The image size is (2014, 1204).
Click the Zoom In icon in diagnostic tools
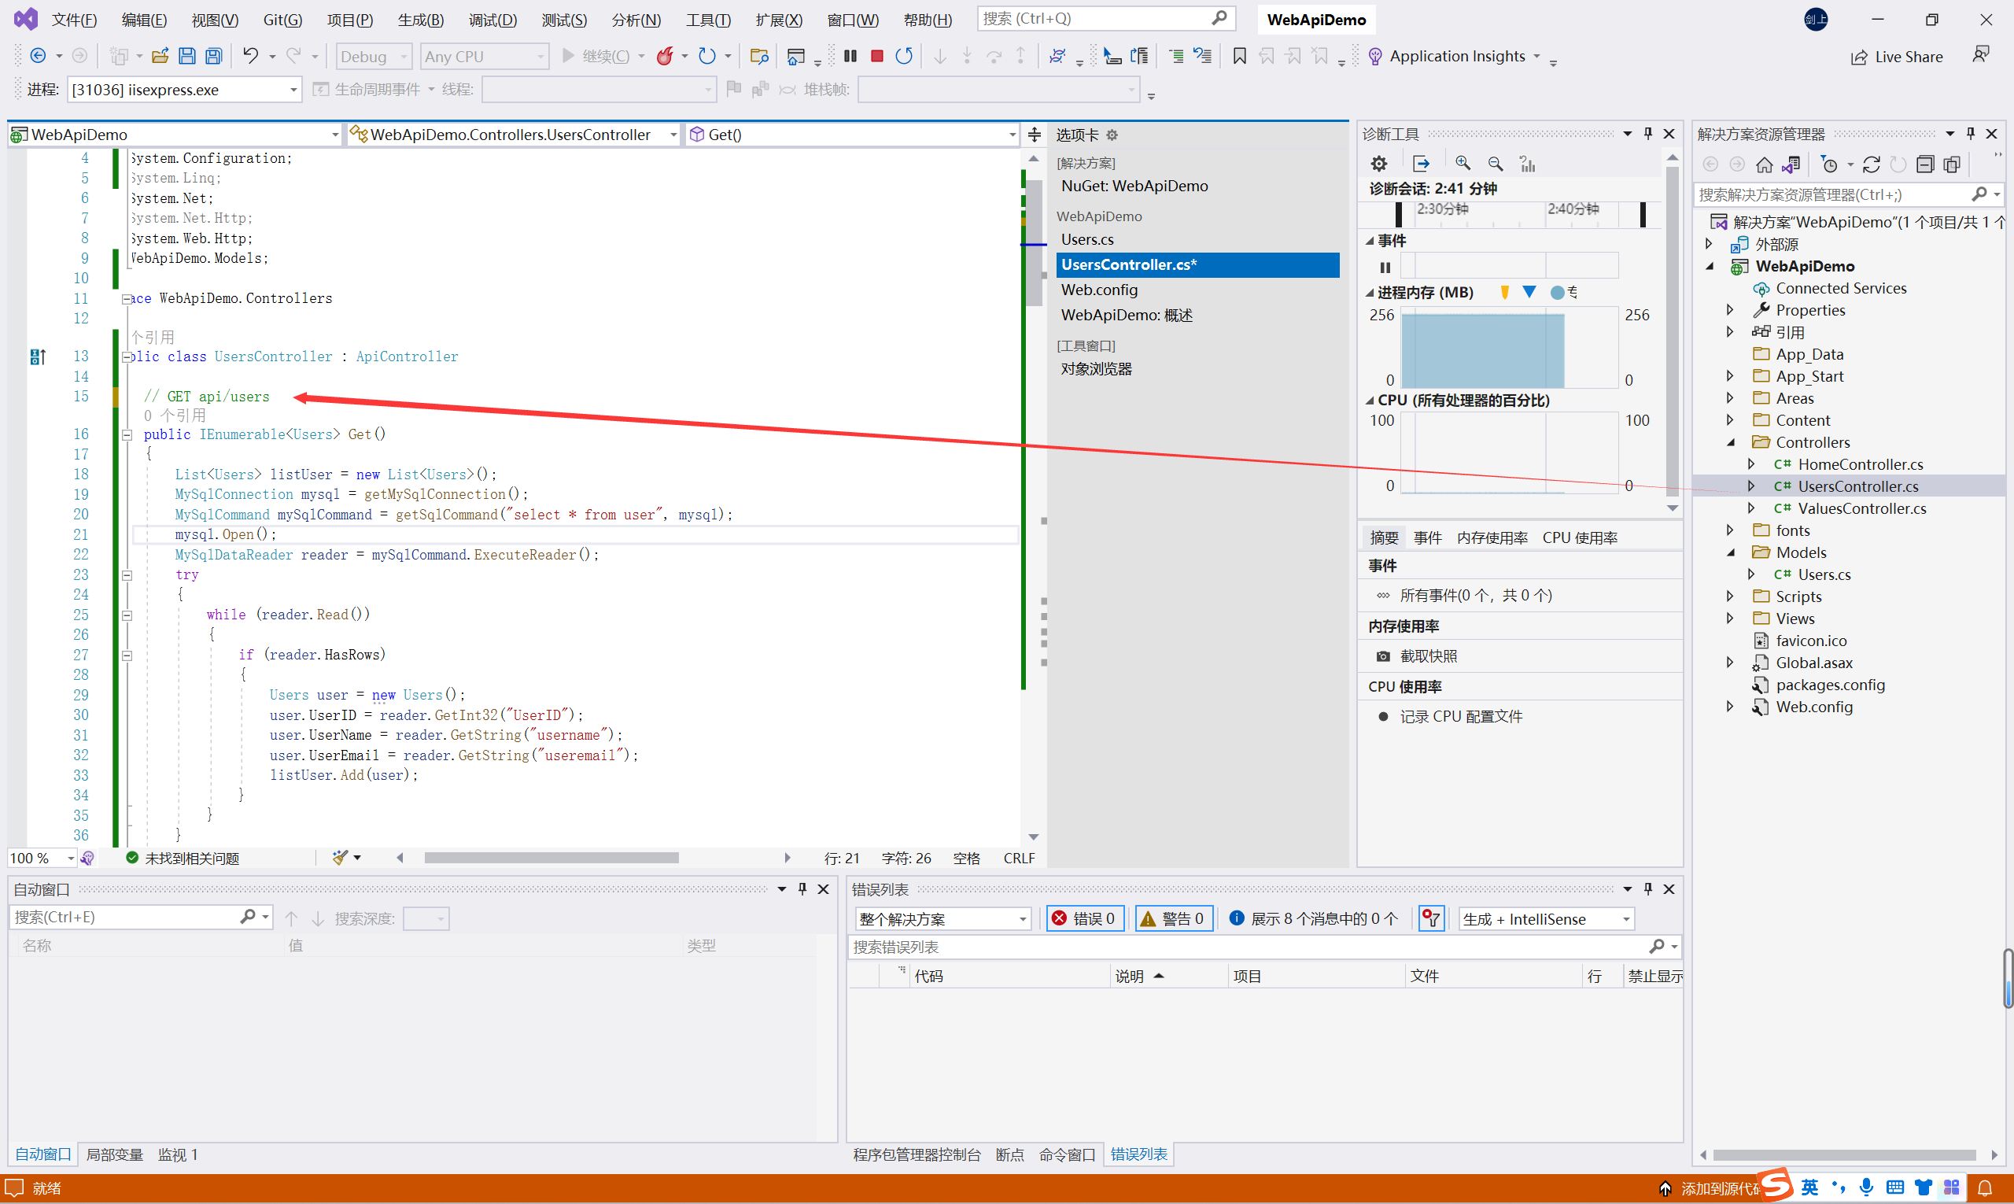coord(1463,164)
